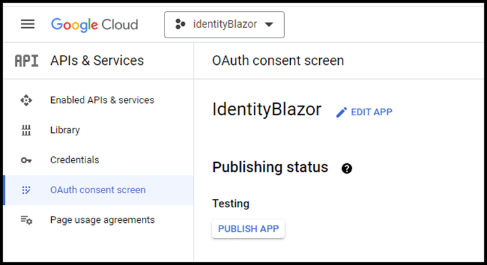
Task: Open the identityBlazor project selector dropdown
Action: [224, 25]
